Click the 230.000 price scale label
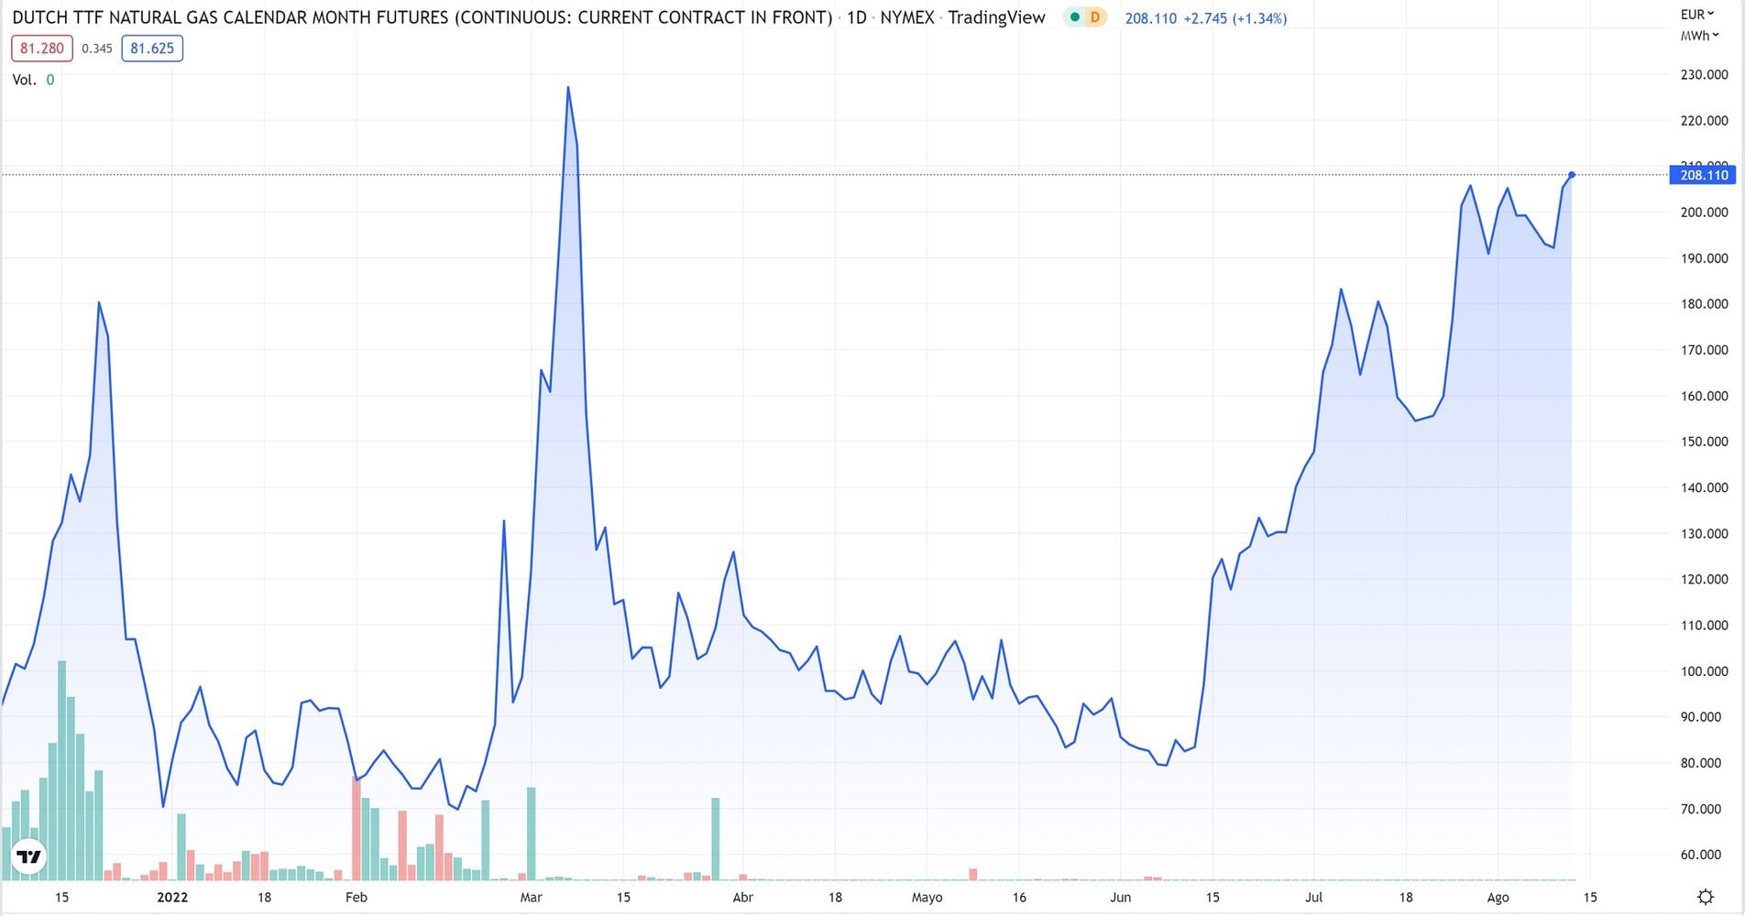This screenshot has width=1745, height=916. pos(1704,75)
